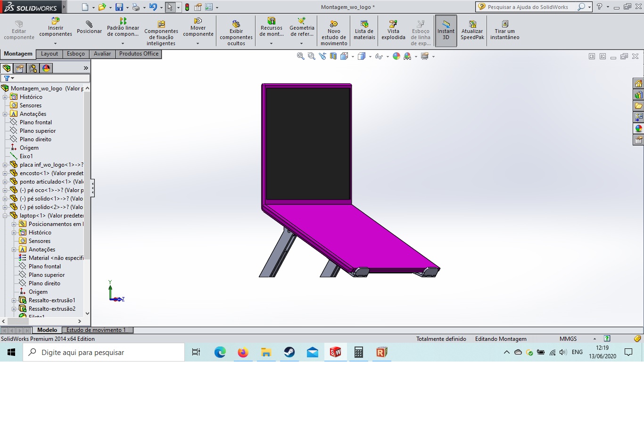Click Zoom to area icon
The image size is (644, 427).
pos(311,56)
